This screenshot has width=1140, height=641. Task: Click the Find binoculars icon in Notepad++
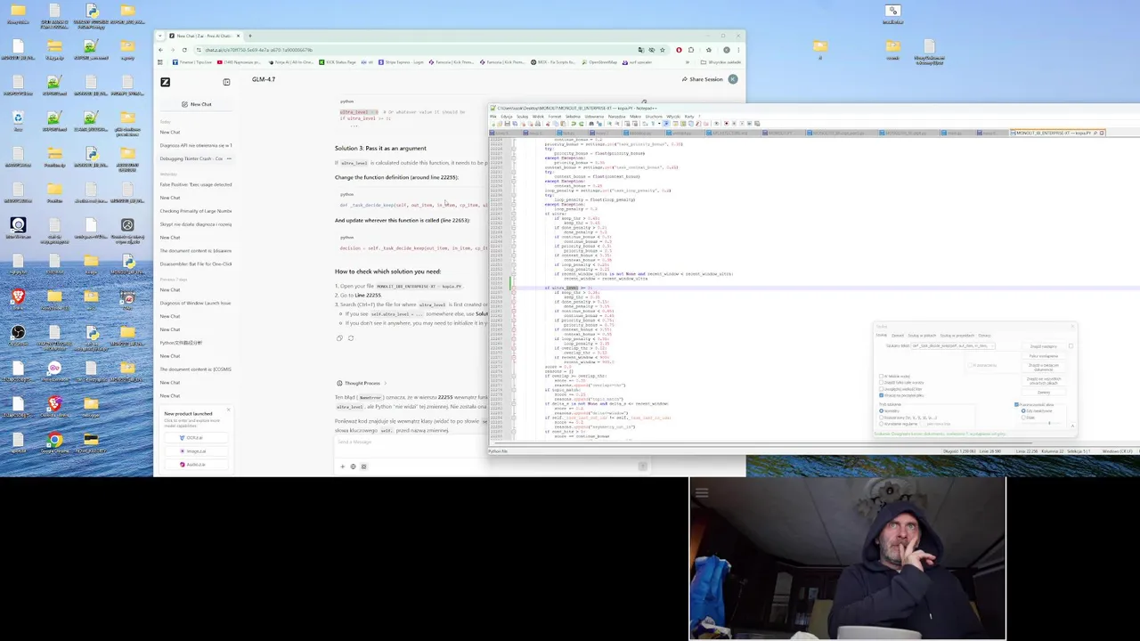[x=591, y=124]
